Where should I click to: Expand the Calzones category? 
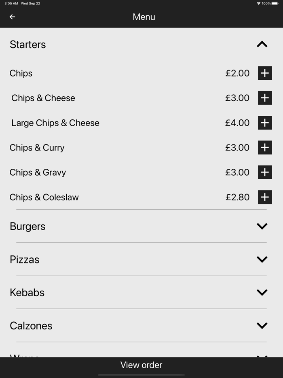pos(262,325)
